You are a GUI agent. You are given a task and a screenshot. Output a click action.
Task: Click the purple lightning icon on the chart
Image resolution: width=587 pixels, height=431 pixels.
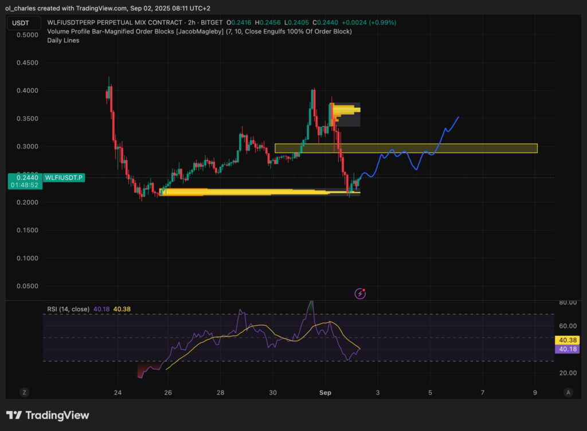[x=360, y=293]
